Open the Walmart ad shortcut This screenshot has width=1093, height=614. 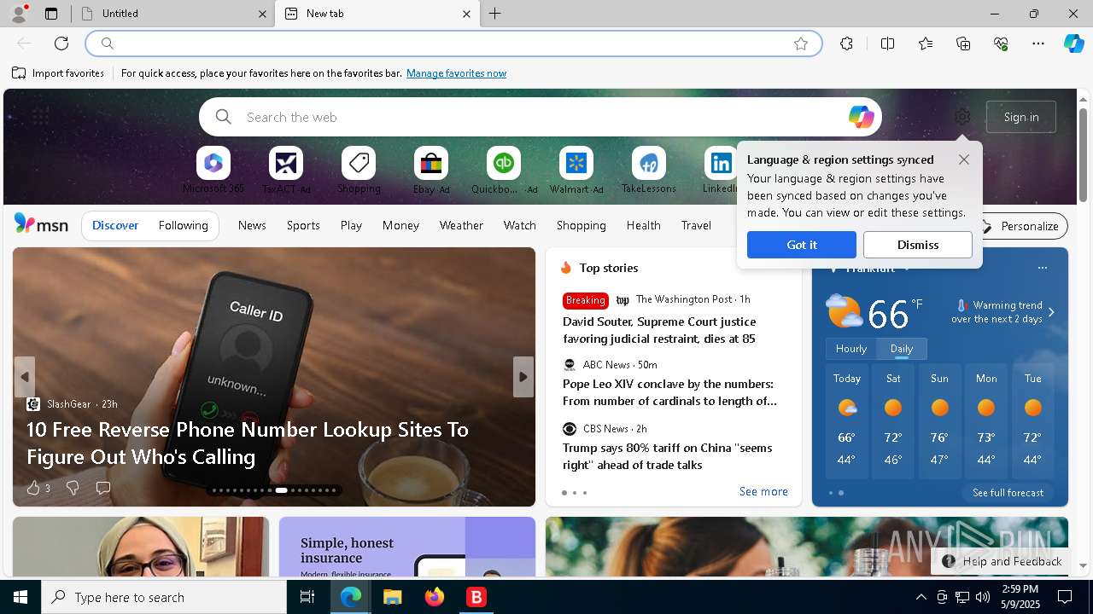click(x=576, y=171)
